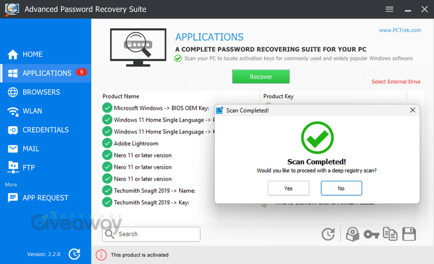Click checkmark beside Adobe Lightroom
This screenshot has height=264, width=434.
107,143
